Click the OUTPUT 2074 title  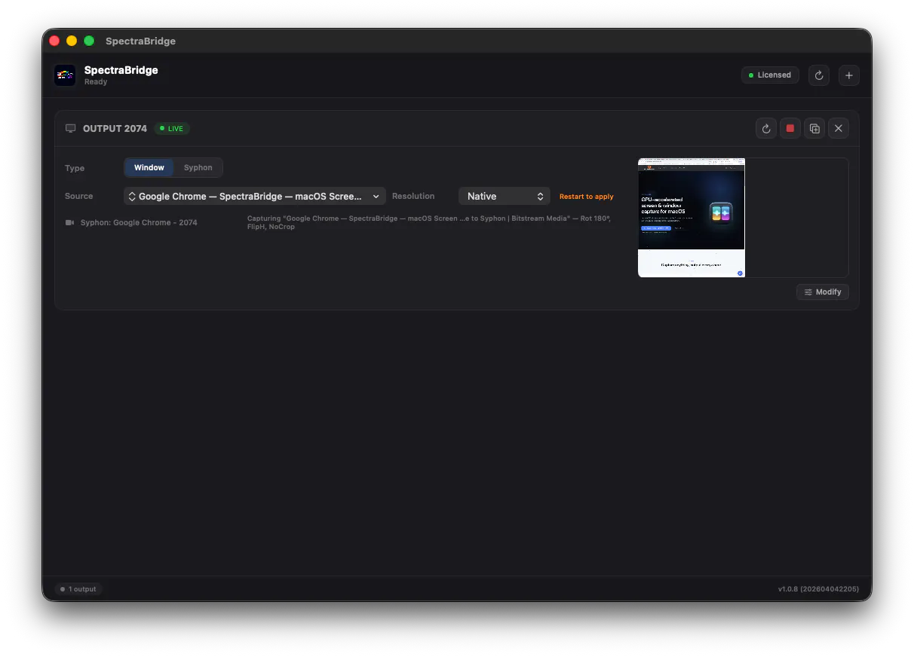115,129
